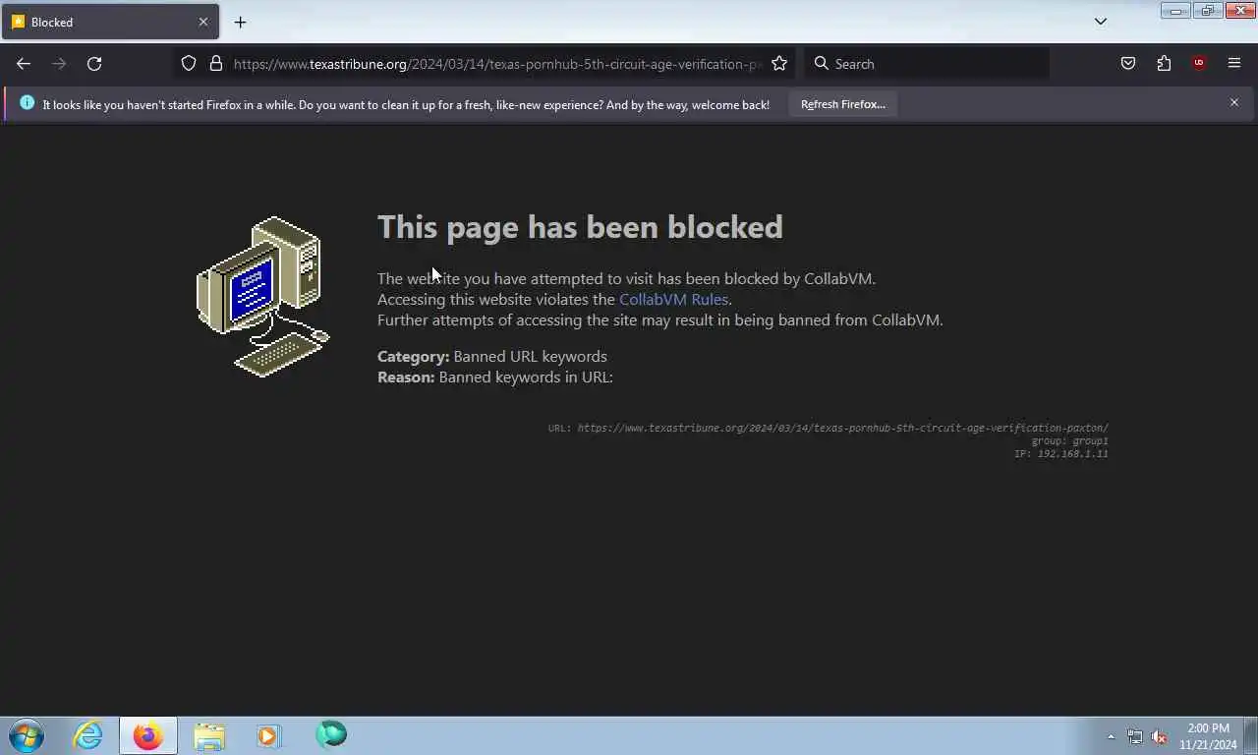
Task: Click the address bar URL field
Action: [496, 64]
